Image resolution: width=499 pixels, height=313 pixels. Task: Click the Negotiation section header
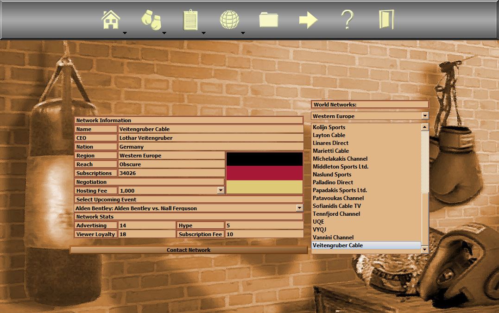(x=150, y=182)
